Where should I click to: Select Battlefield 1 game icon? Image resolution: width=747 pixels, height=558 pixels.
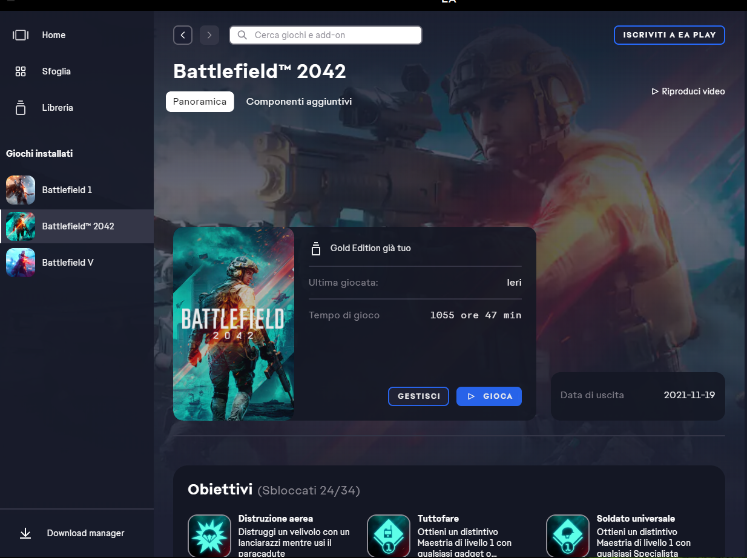pyautogui.click(x=21, y=190)
